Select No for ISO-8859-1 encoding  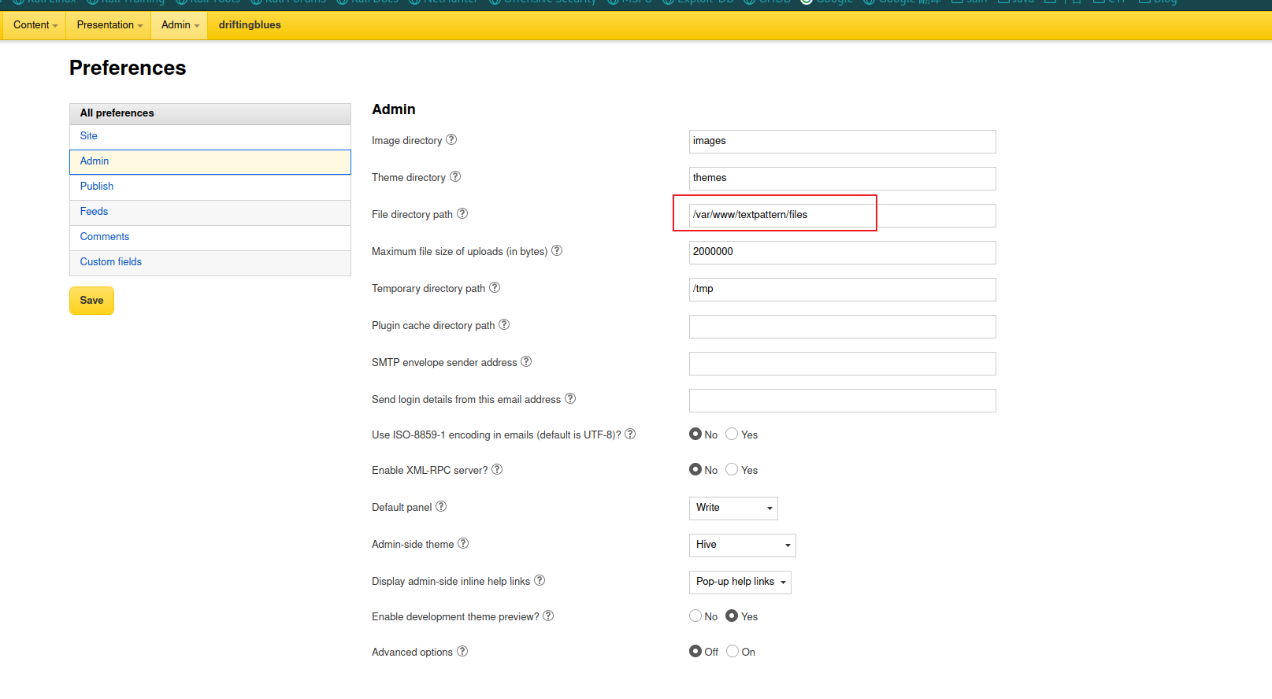[x=695, y=434]
